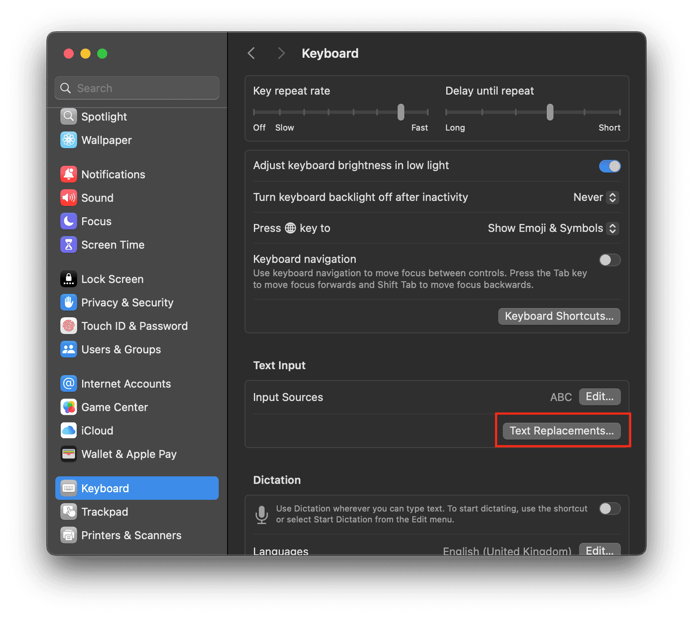
Task: Click the Screen Time hourglass icon
Action: pyautogui.click(x=69, y=245)
